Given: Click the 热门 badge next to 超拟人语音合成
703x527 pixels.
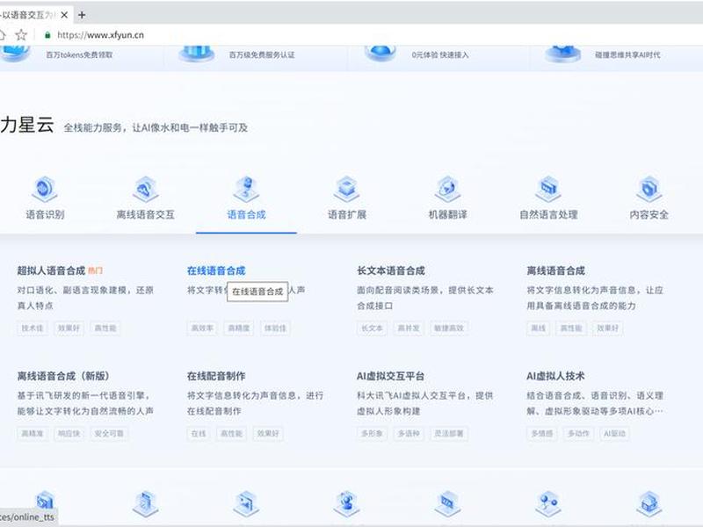Looking at the screenshot, I should click(x=95, y=271).
